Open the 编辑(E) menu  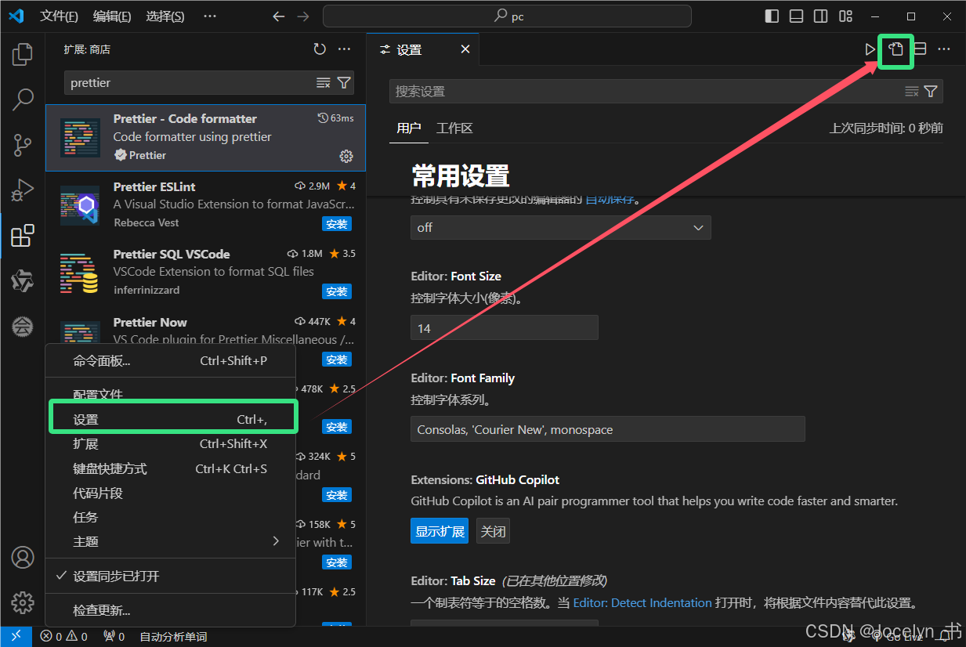112,16
